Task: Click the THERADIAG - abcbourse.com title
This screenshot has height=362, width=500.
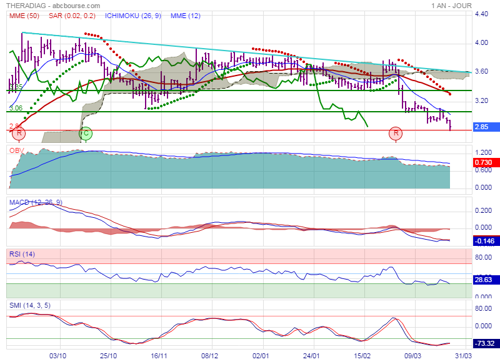Action: 45,5
